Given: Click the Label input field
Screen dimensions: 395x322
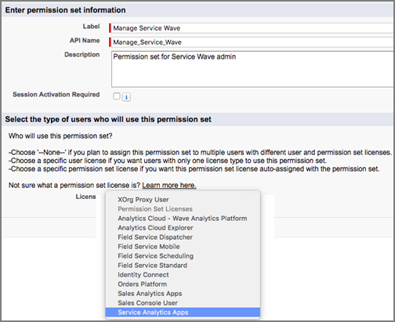Looking at the screenshot, I should tap(252, 28).
